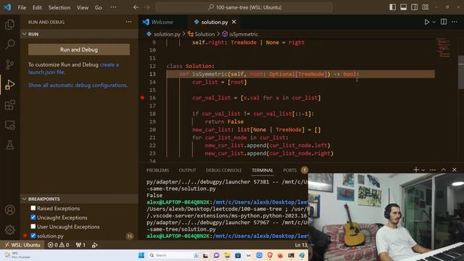Open the Windows Start button
464x261 pixels.
coord(141,255)
